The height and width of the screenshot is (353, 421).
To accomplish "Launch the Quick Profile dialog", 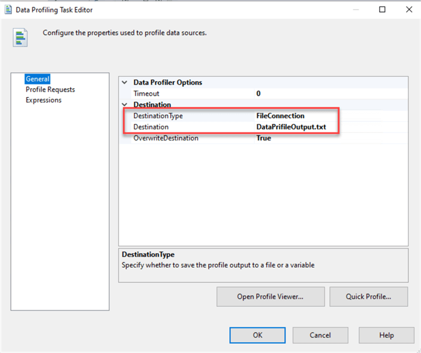I will coord(368,296).
